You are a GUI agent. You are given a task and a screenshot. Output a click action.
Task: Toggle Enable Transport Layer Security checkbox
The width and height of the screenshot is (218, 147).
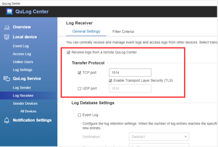click(x=111, y=81)
